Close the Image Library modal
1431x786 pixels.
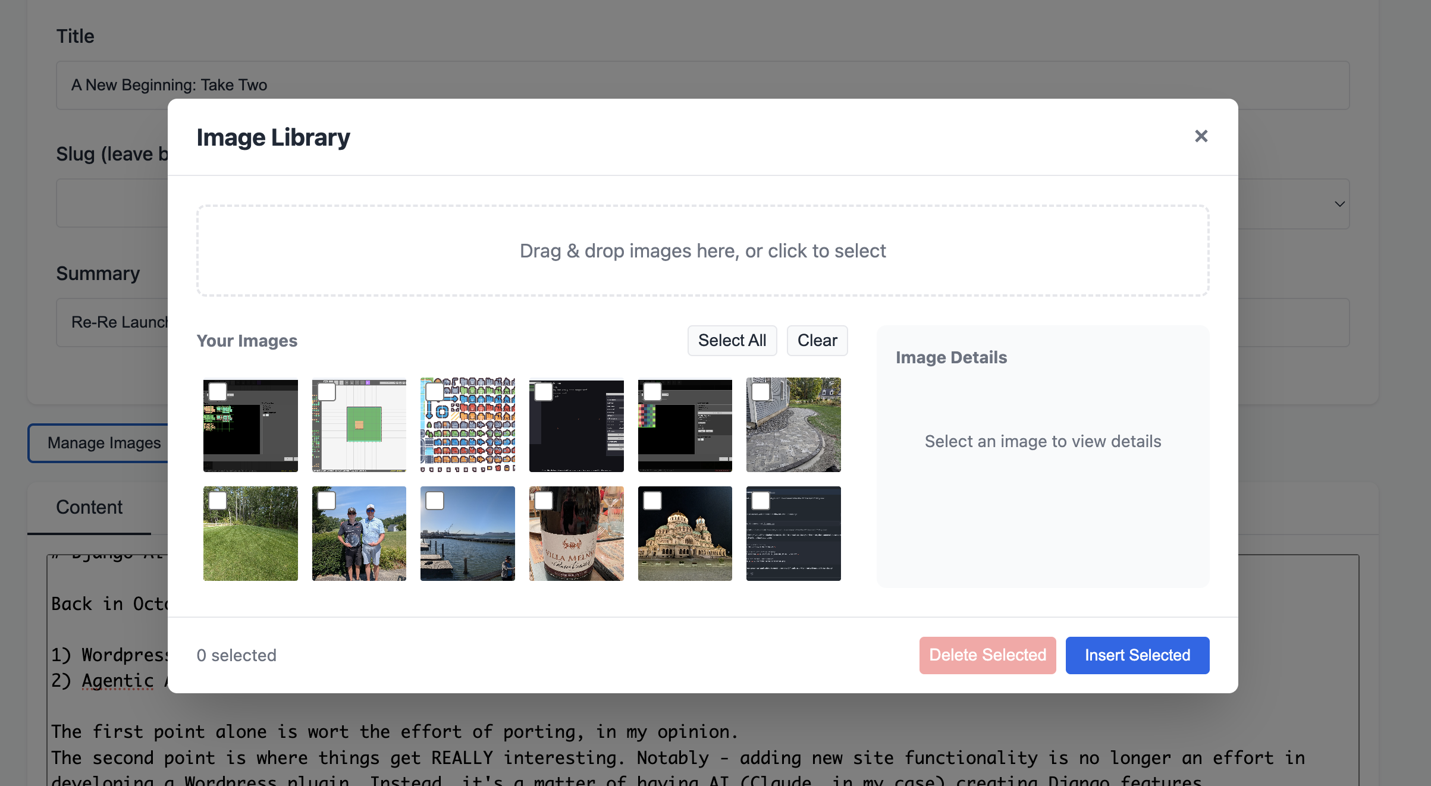(1201, 136)
